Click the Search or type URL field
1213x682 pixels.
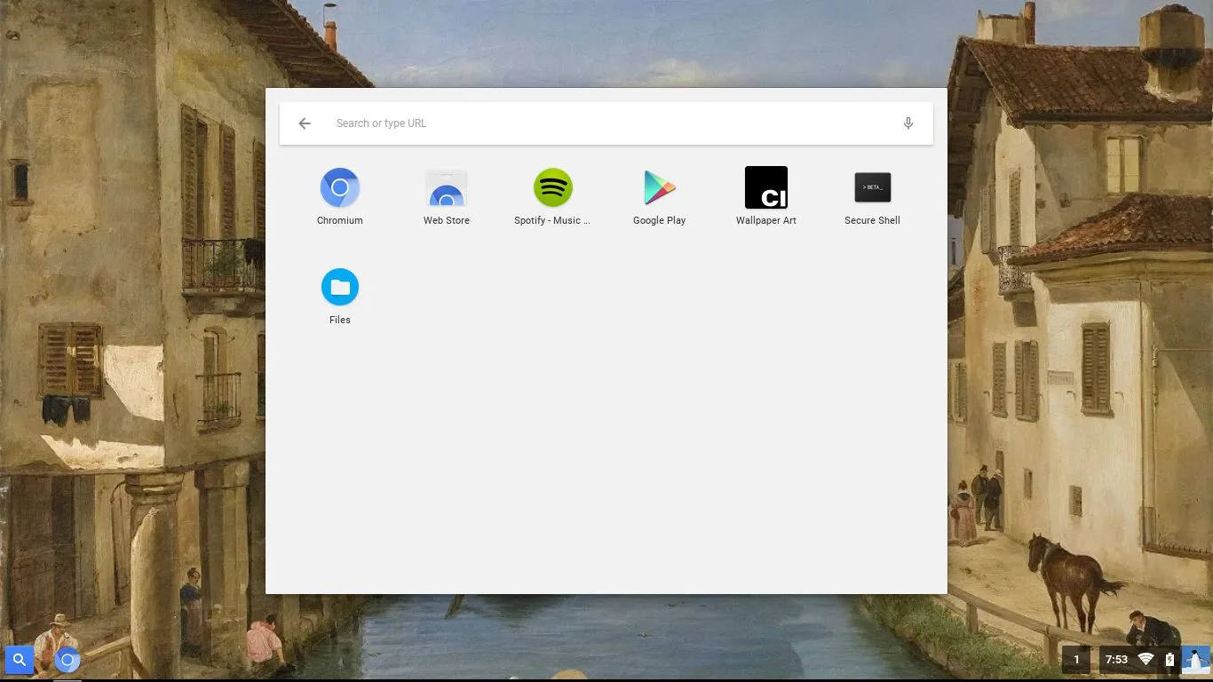(x=533, y=123)
